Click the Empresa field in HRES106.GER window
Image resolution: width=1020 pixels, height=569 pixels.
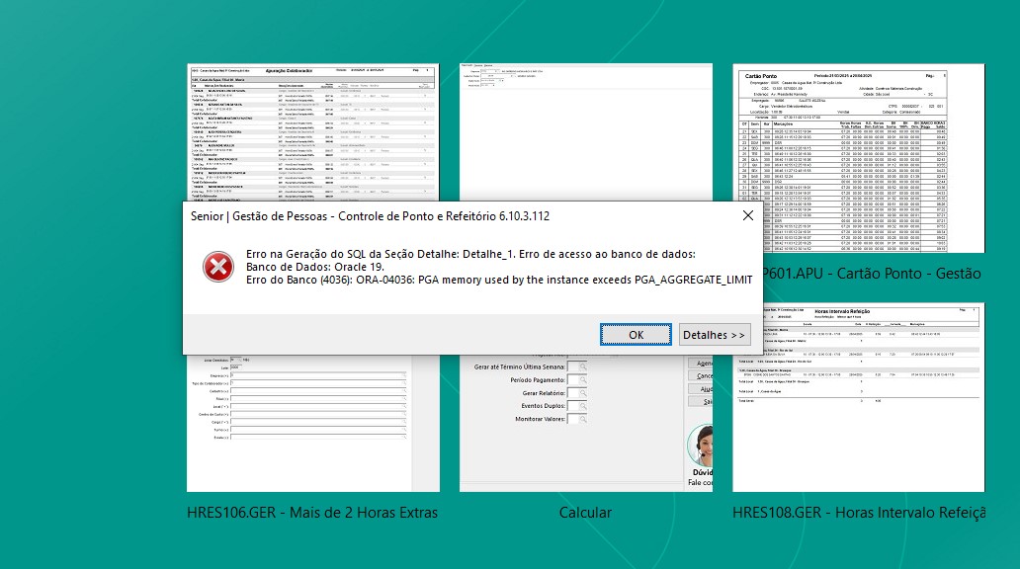(318, 375)
